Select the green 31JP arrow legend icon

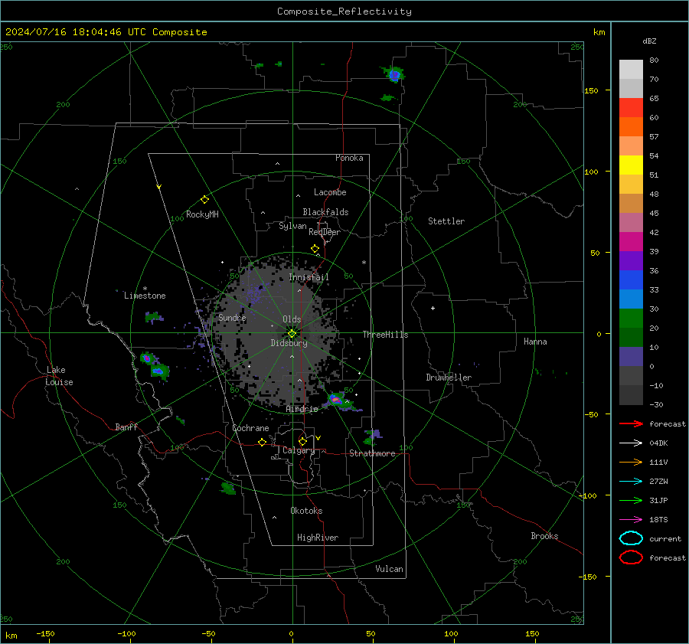[631, 500]
